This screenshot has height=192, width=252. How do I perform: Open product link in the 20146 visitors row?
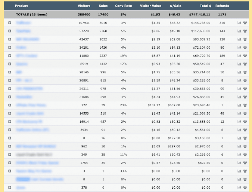coord(19,72)
